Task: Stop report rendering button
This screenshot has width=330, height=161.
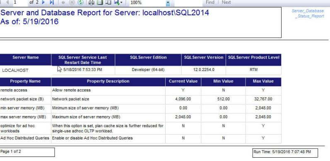Action: [72, 2]
